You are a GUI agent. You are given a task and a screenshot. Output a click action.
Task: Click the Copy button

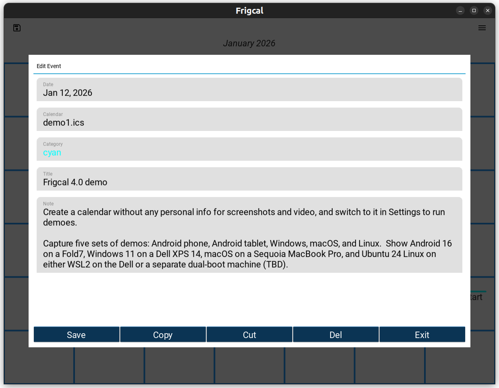tap(163, 334)
